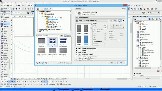The image size is (162, 91).
Task: Click OK in Door Default Settings
Action: point(121,63)
